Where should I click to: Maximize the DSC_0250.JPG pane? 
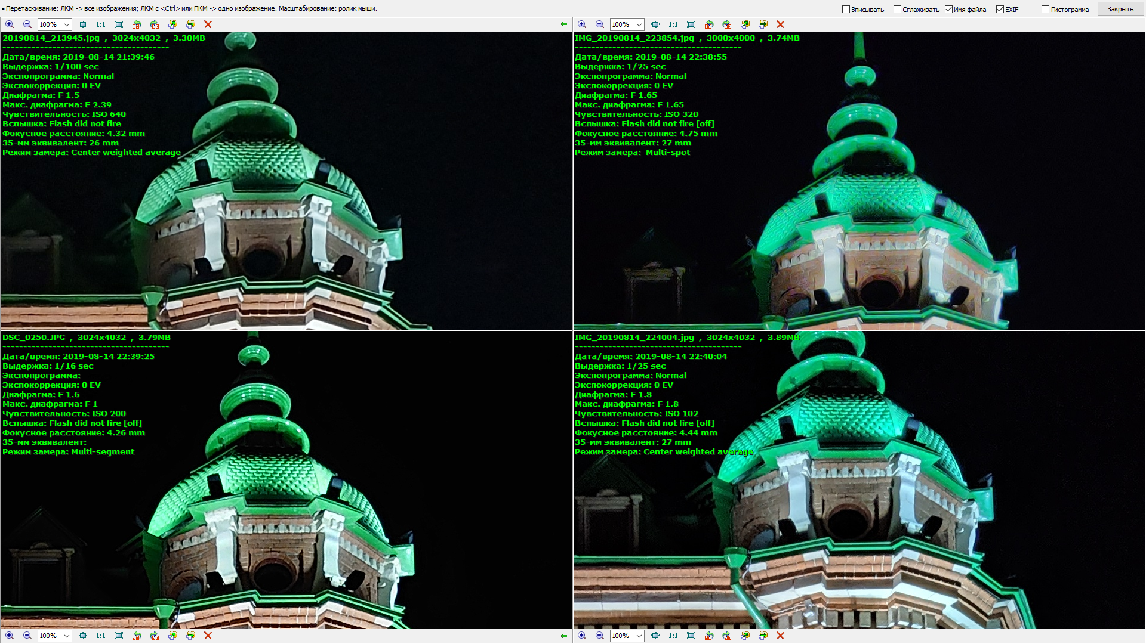(119, 636)
